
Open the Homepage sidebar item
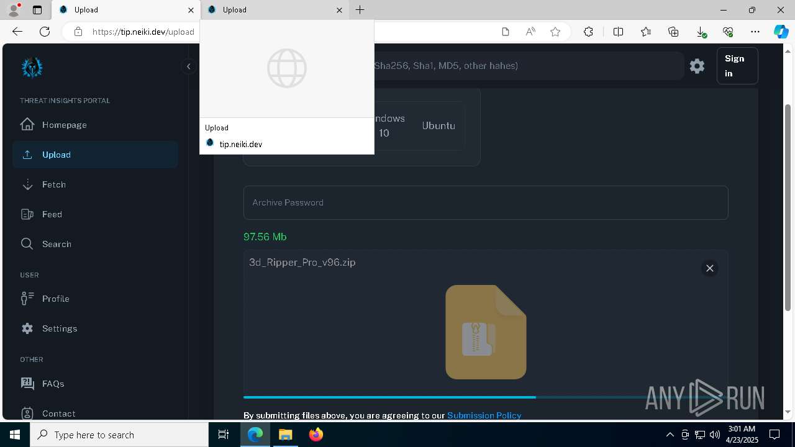[x=95, y=125]
